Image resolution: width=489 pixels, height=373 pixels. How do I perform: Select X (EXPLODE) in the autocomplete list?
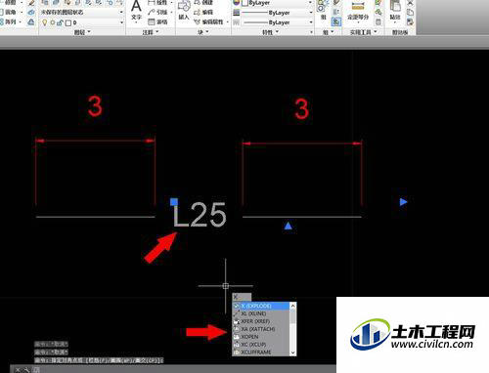[260, 306]
